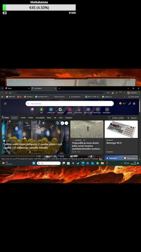Screen dimensions: 141x252
Task: Open the Edge icon on taskbar
Action: coord(83,163)
